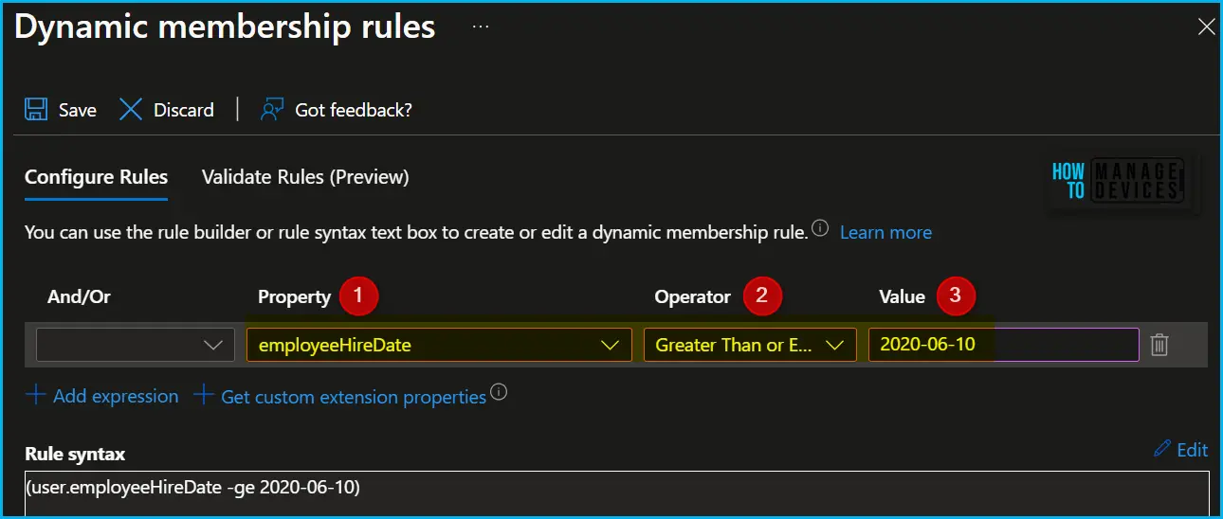Click the Rule syntax text box

point(617,493)
